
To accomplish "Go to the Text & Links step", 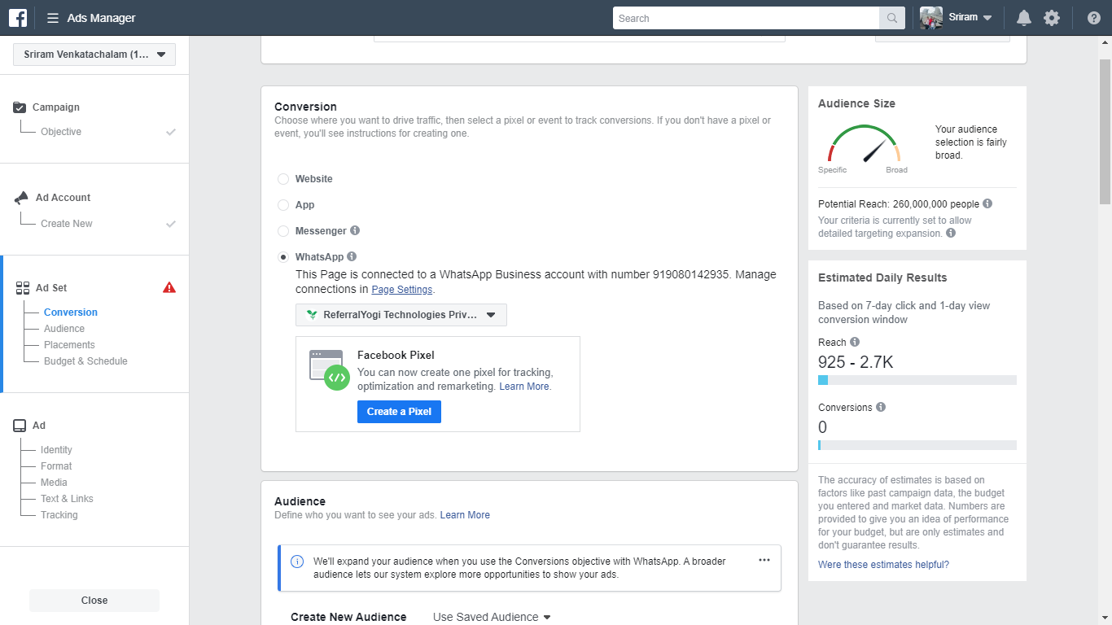I will pos(67,499).
